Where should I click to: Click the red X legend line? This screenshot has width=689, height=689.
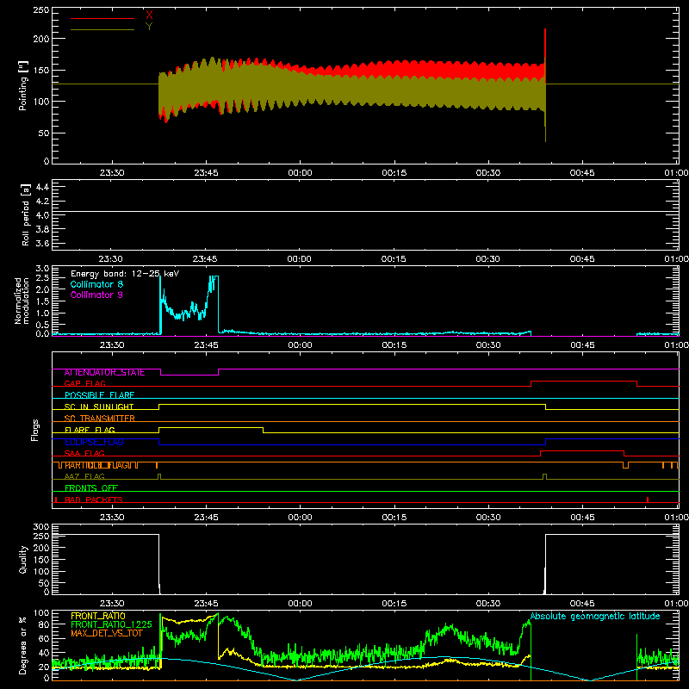click(102, 18)
